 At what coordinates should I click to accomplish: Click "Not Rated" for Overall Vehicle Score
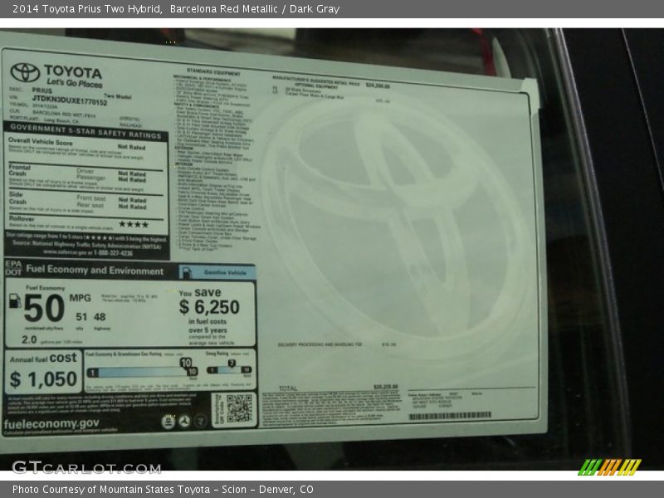[132, 147]
